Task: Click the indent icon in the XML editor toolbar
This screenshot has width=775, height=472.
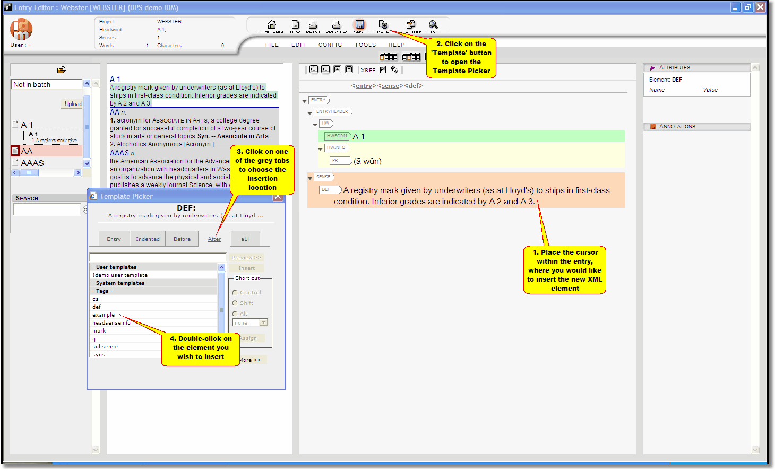Action: [325, 69]
